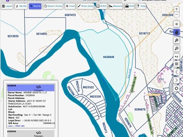This screenshot has width=183, height=137.
Task: Click the locate-me crosshair icon
Action: tap(177, 24)
